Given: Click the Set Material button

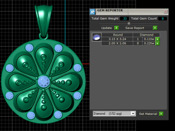Looking at the screenshot, I should tap(148, 114).
